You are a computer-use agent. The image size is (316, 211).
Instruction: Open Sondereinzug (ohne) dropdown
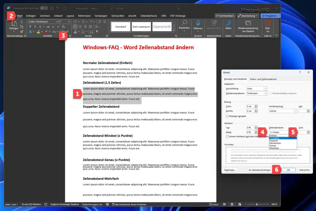pyautogui.click(x=295, y=111)
